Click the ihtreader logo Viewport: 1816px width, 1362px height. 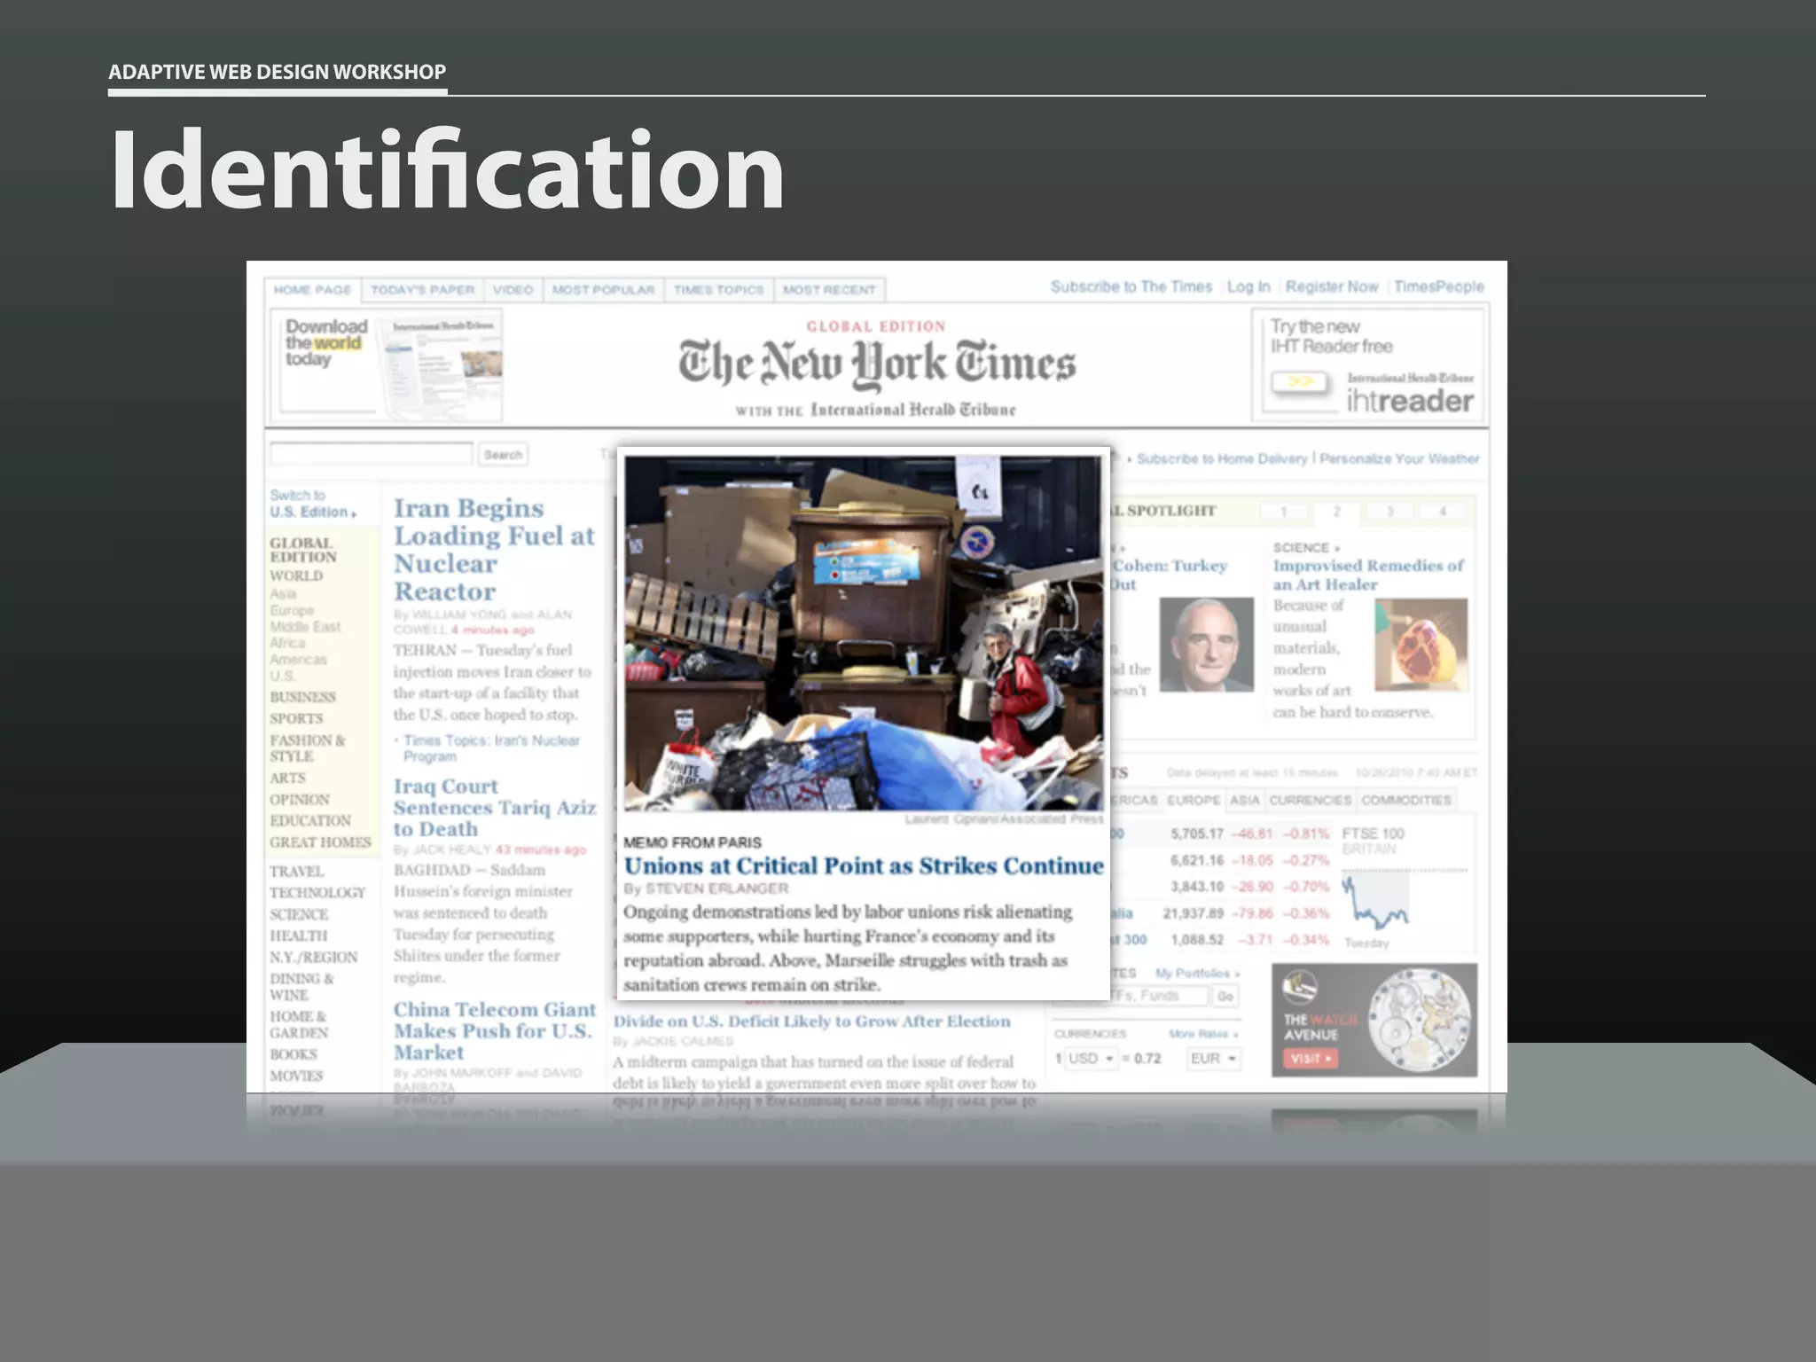(1409, 401)
